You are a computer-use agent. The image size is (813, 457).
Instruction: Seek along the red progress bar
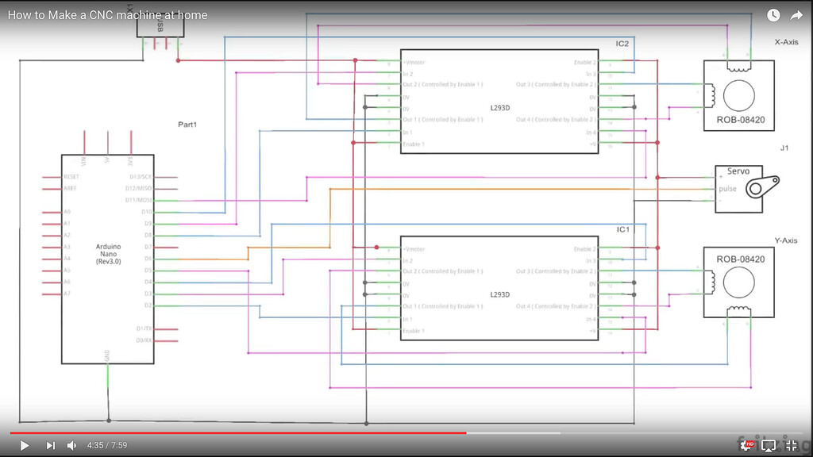238,432
